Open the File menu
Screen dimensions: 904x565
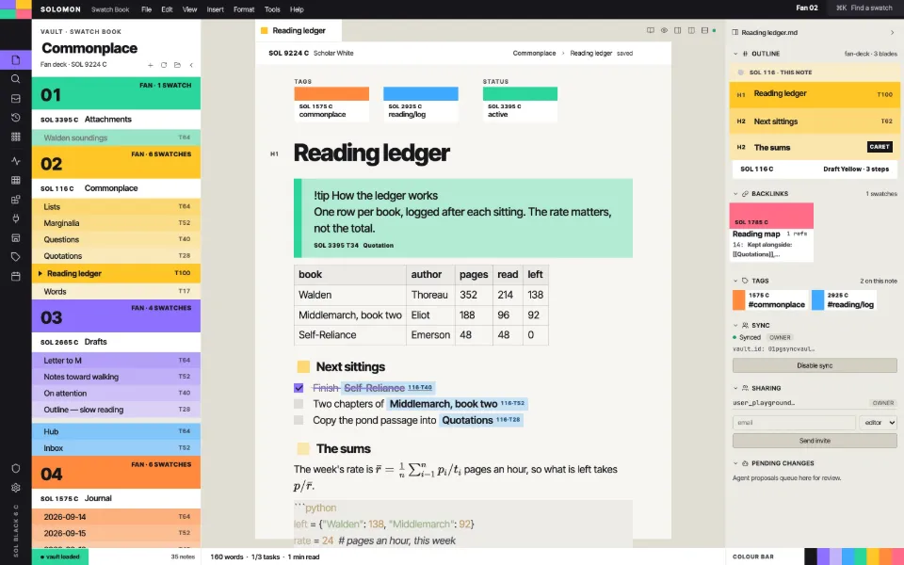(x=147, y=9)
